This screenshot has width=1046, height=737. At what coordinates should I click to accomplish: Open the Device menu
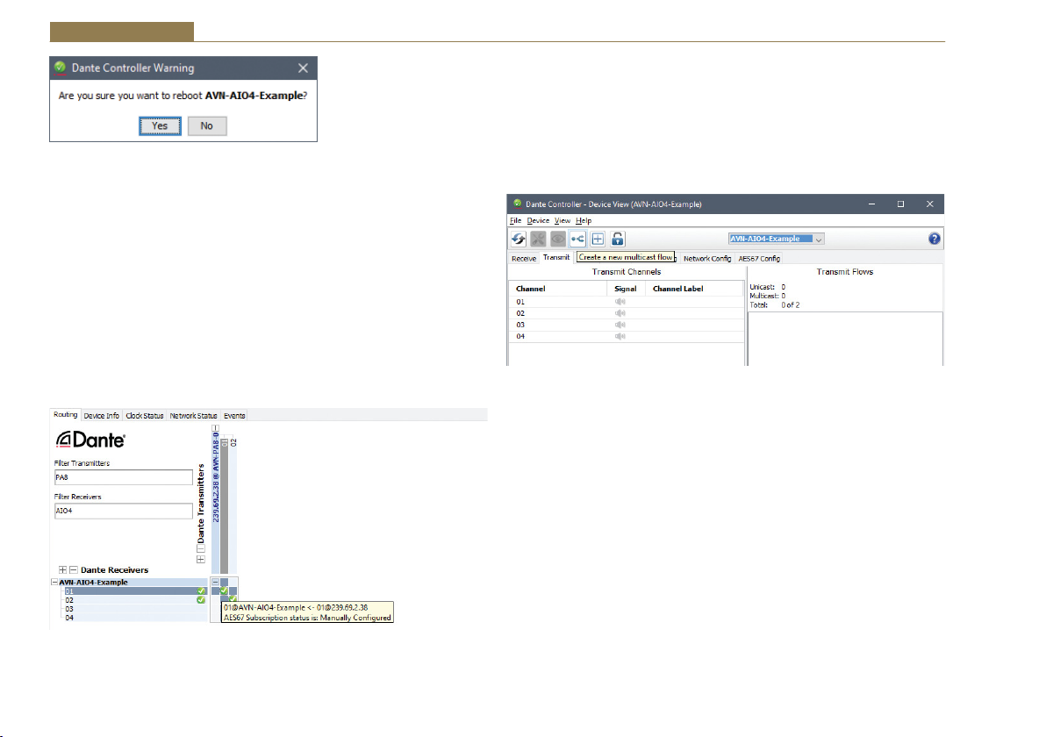[x=538, y=221]
